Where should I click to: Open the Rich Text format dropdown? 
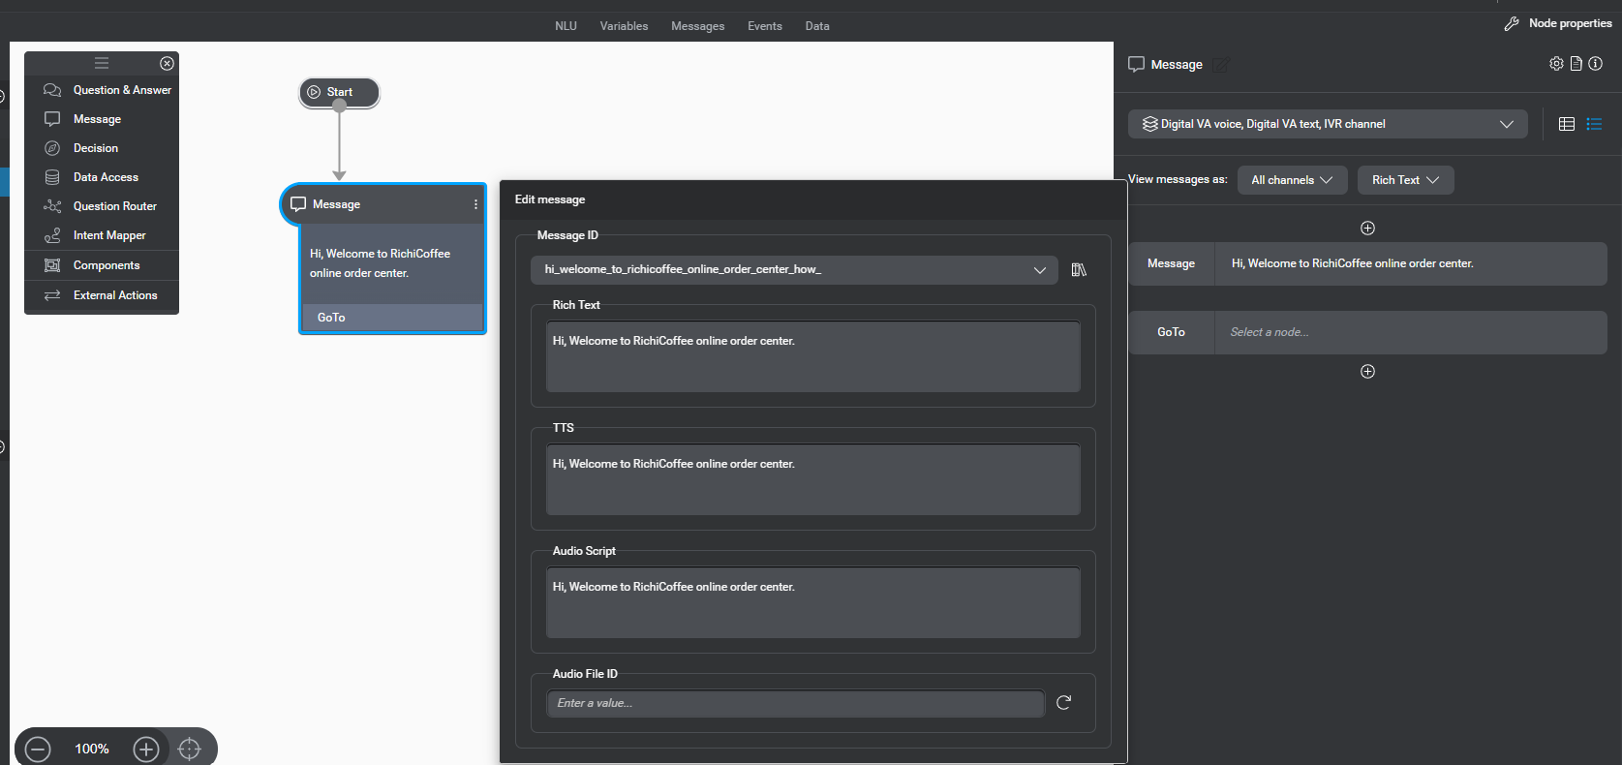[x=1405, y=180]
